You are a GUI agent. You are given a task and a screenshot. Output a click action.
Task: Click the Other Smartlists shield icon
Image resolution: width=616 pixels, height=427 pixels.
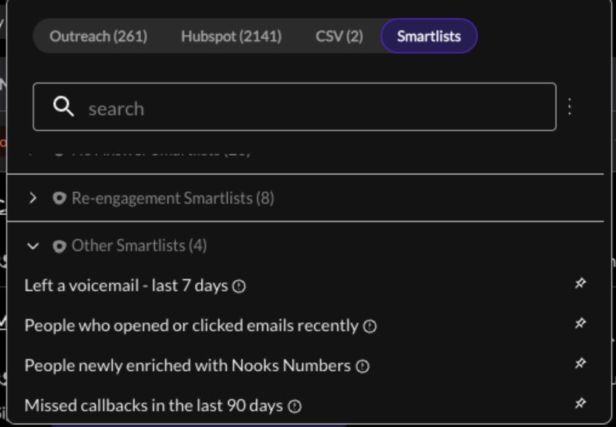click(59, 246)
